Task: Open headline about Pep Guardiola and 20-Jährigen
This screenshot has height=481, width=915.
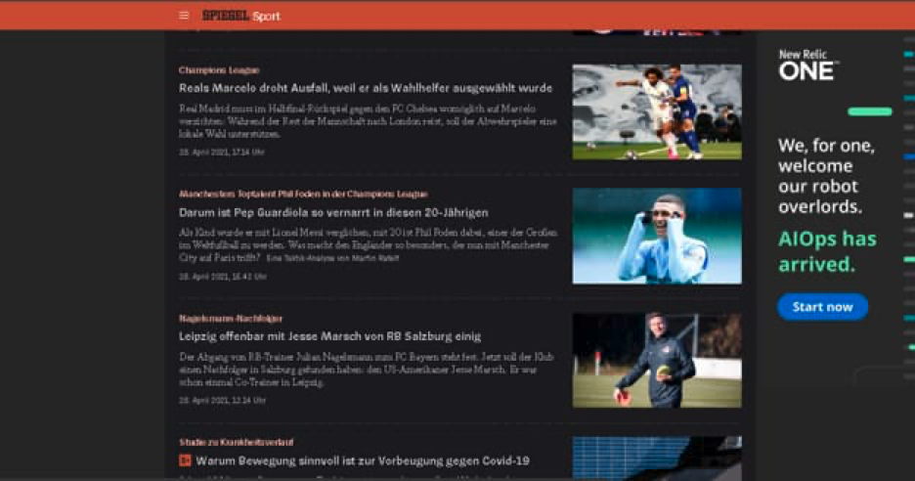Action: (x=333, y=212)
